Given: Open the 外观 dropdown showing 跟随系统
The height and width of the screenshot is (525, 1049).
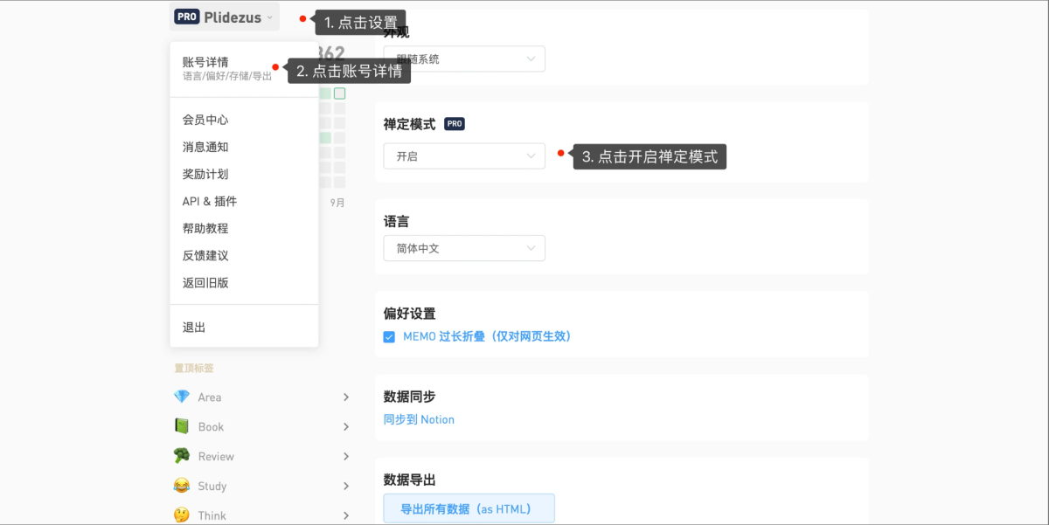Looking at the screenshot, I should 464,59.
